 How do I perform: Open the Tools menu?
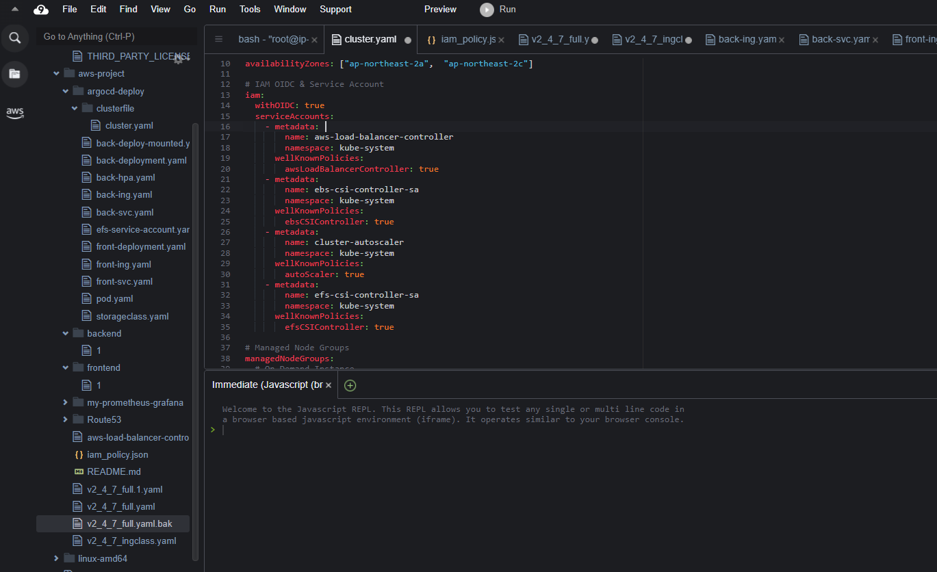click(x=250, y=10)
